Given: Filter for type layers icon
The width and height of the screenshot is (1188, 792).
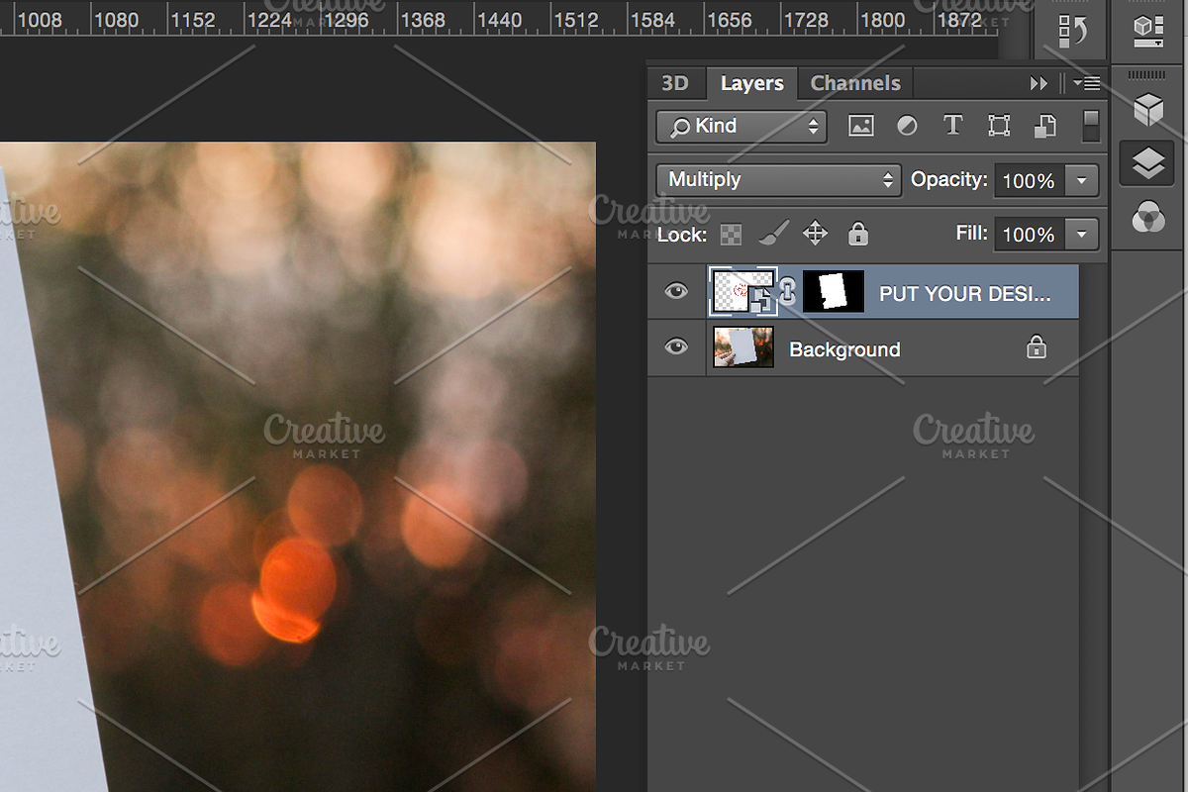Looking at the screenshot, I should coord(952,126).
